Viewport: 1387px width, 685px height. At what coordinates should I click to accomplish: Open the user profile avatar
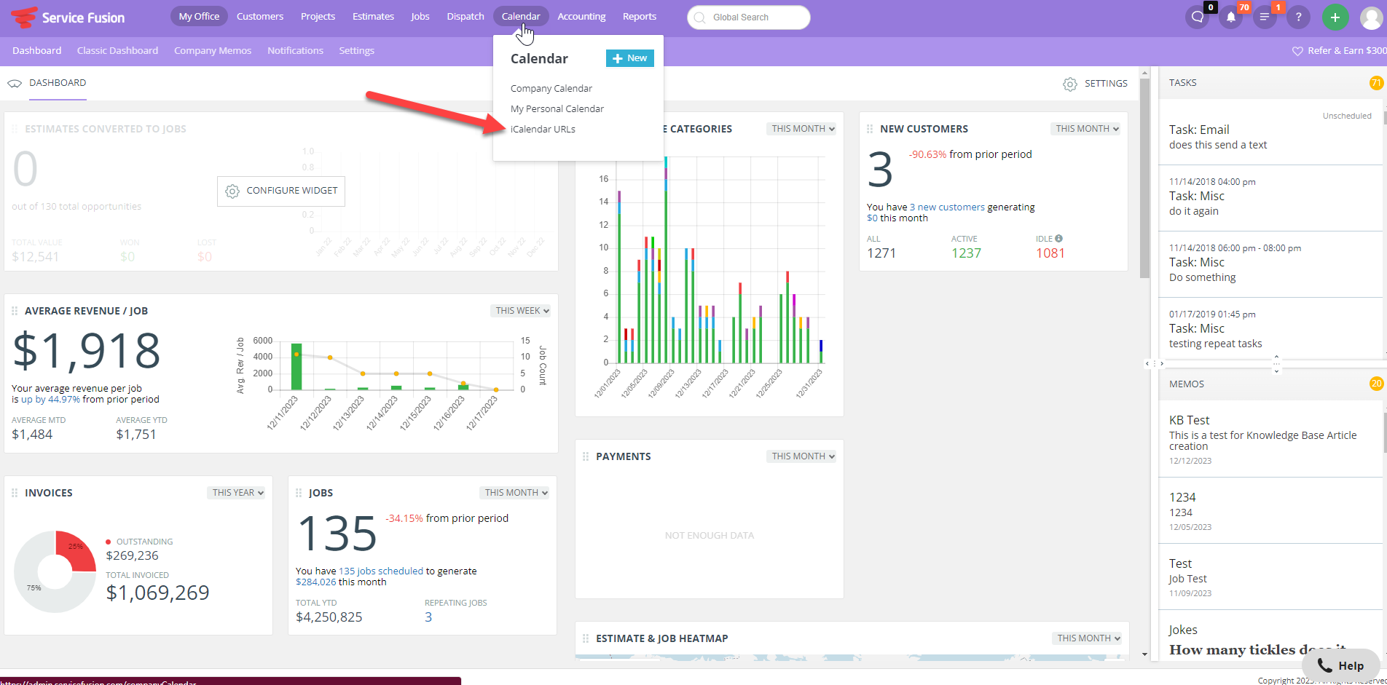[x=1371, y=17]
